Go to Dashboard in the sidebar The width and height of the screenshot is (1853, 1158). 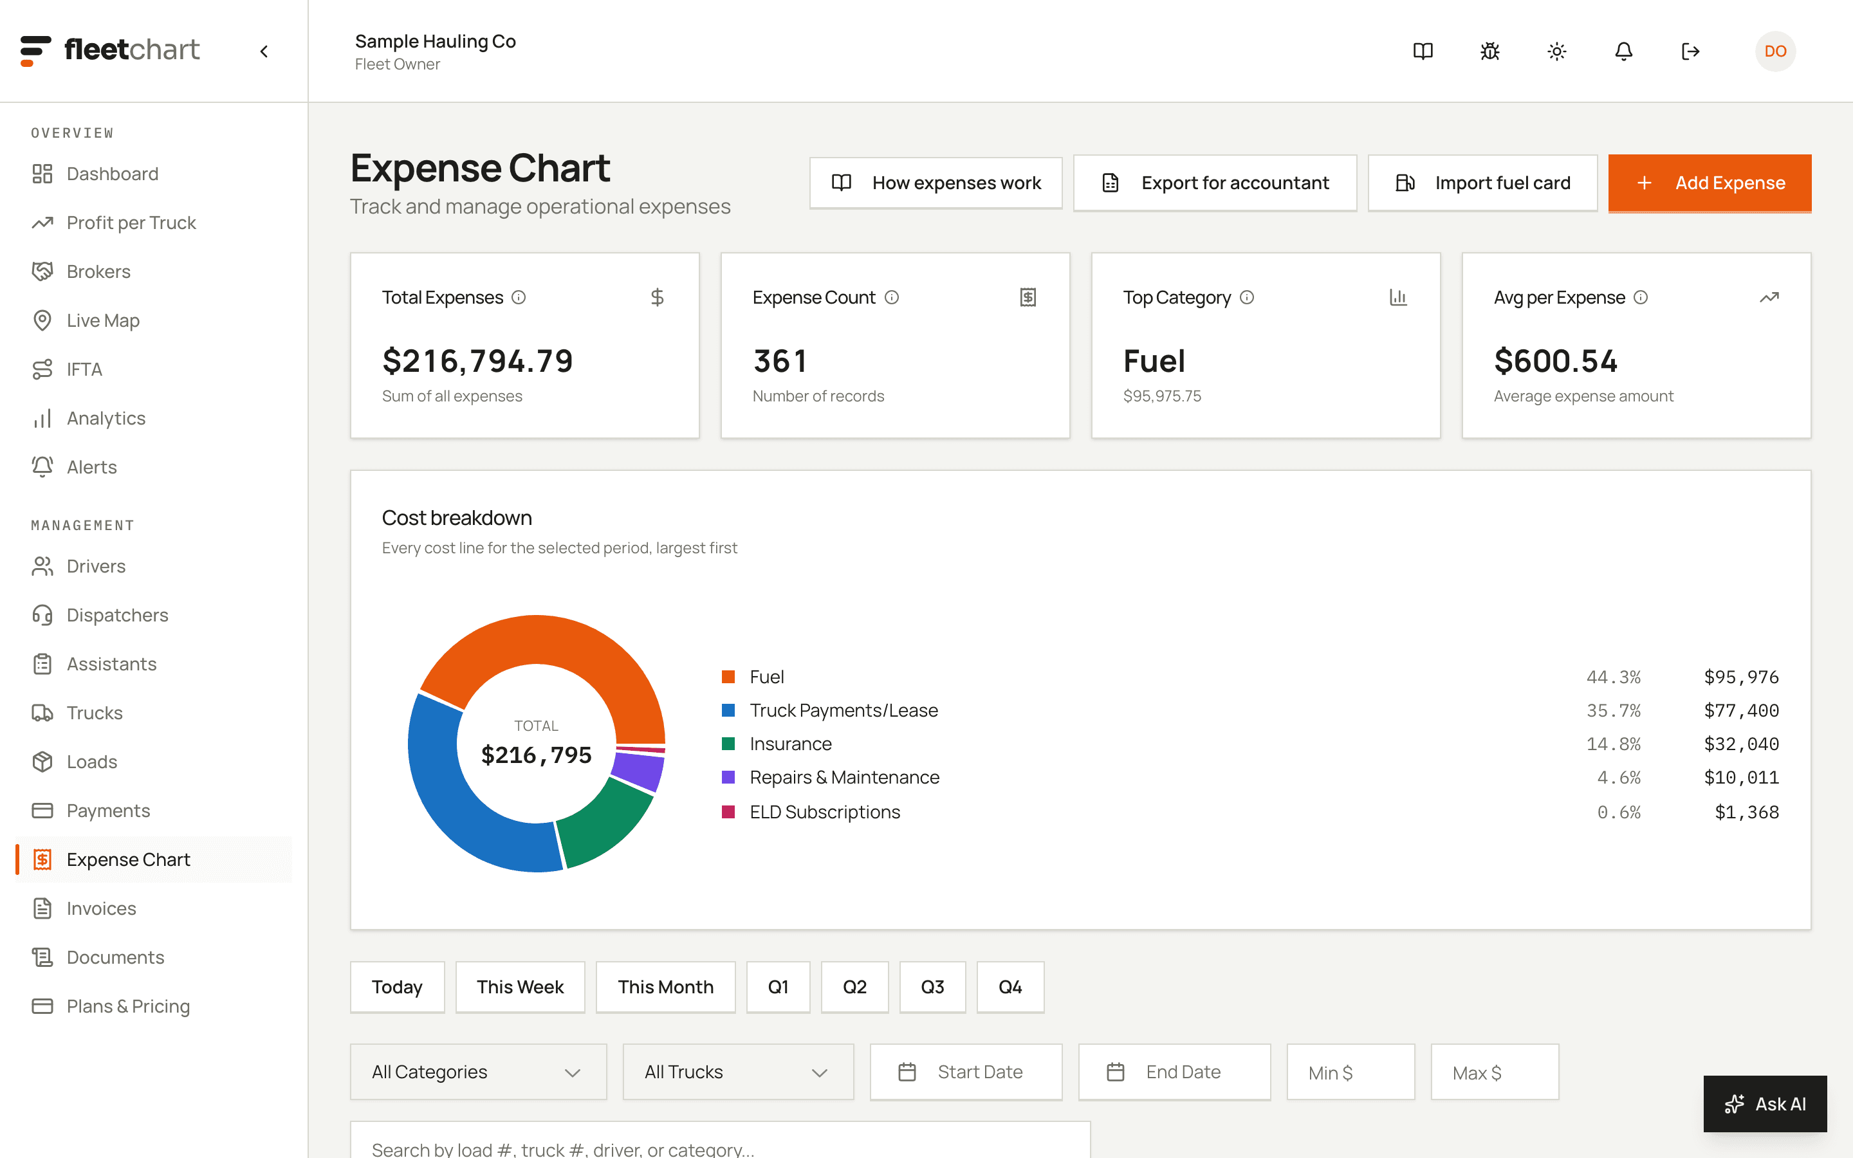click(153, 174)
